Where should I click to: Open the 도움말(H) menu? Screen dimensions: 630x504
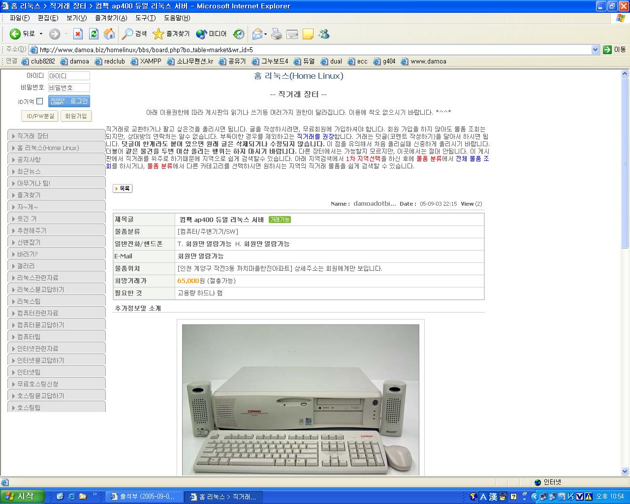[x=177, y=18]
